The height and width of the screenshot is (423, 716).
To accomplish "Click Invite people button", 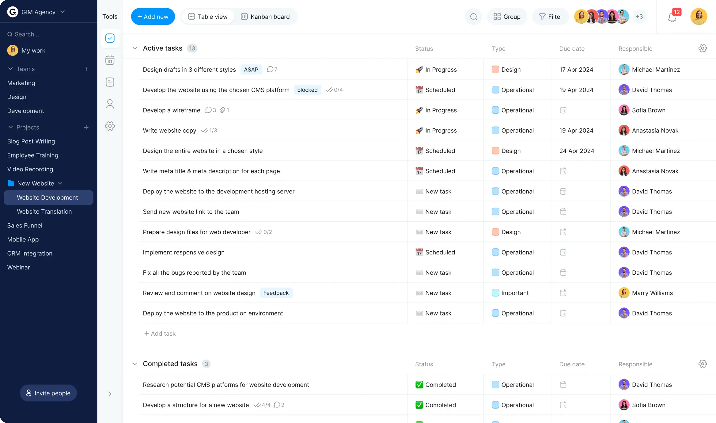I will [48, 393].
